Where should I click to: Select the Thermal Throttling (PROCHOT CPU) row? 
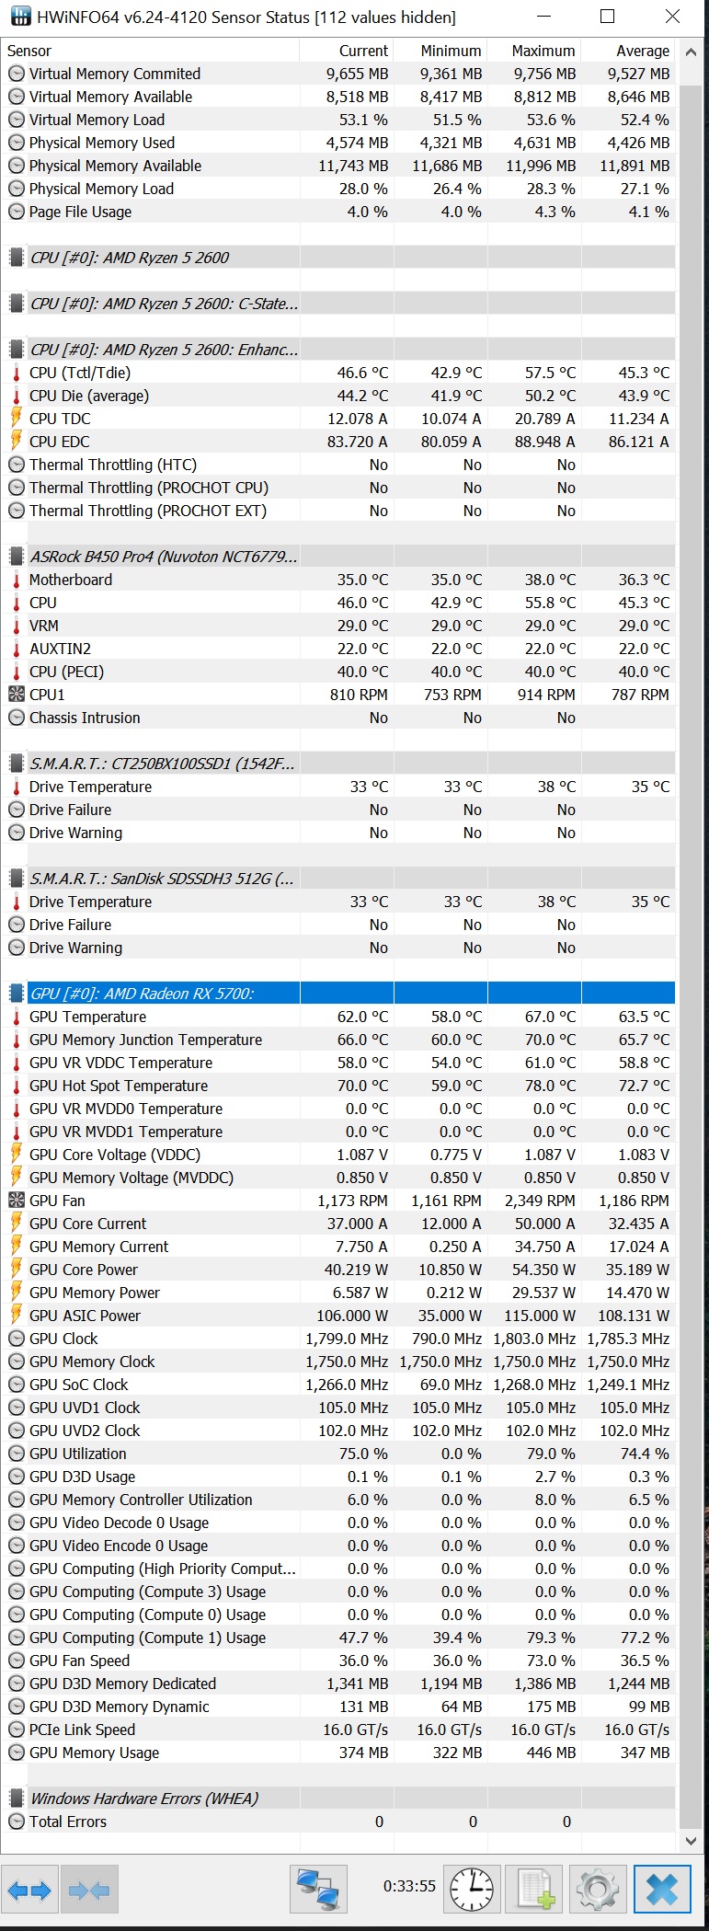pyautogui.click(x=338, y=488)
